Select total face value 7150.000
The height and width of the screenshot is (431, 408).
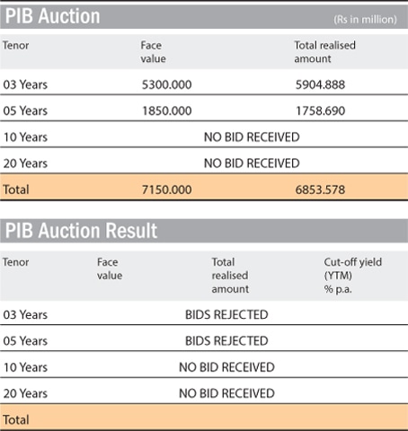[166, 189]
